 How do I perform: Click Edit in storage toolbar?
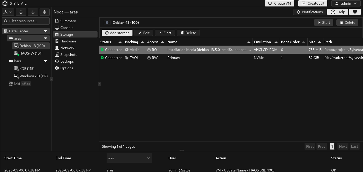pos(144,33)
